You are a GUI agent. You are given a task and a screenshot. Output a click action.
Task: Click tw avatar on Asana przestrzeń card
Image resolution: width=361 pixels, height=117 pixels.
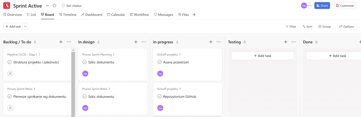click(x=160, y=74)
